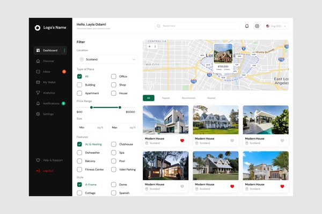Open Dashboard in the sidebar
Viewport: 322px width, 214px height.
click(50, 50)
